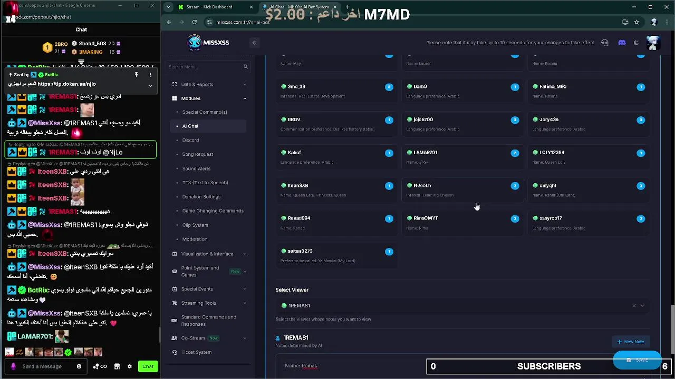Select the IteenSXB viewer card
Viewport: 675px width, 379px height.
[337, 190]
